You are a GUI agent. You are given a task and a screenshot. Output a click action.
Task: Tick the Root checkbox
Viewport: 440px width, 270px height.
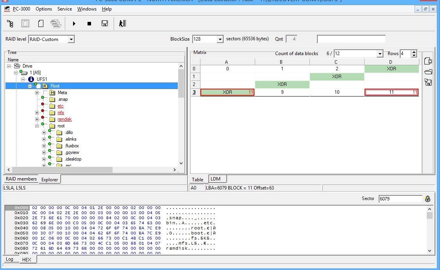pos(39,86)
